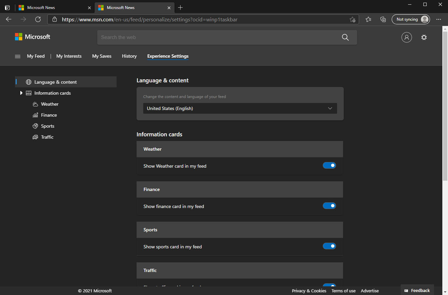The width and height of the screenshot is (448, 295).
Task: Open browser Settings and more ellipsis menu
Action: click(x=439, y=19)
